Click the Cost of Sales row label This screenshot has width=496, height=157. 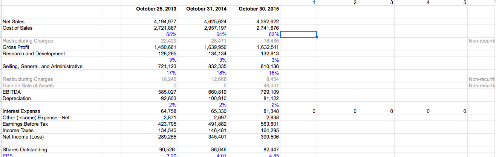click(17, 28)
